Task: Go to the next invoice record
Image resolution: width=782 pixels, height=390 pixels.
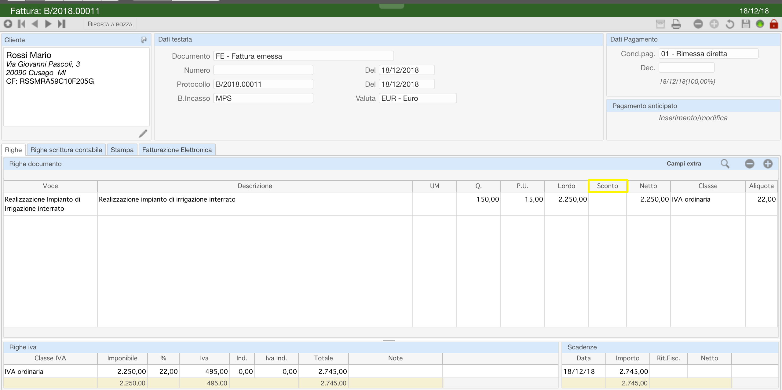Action: point(48,24)
